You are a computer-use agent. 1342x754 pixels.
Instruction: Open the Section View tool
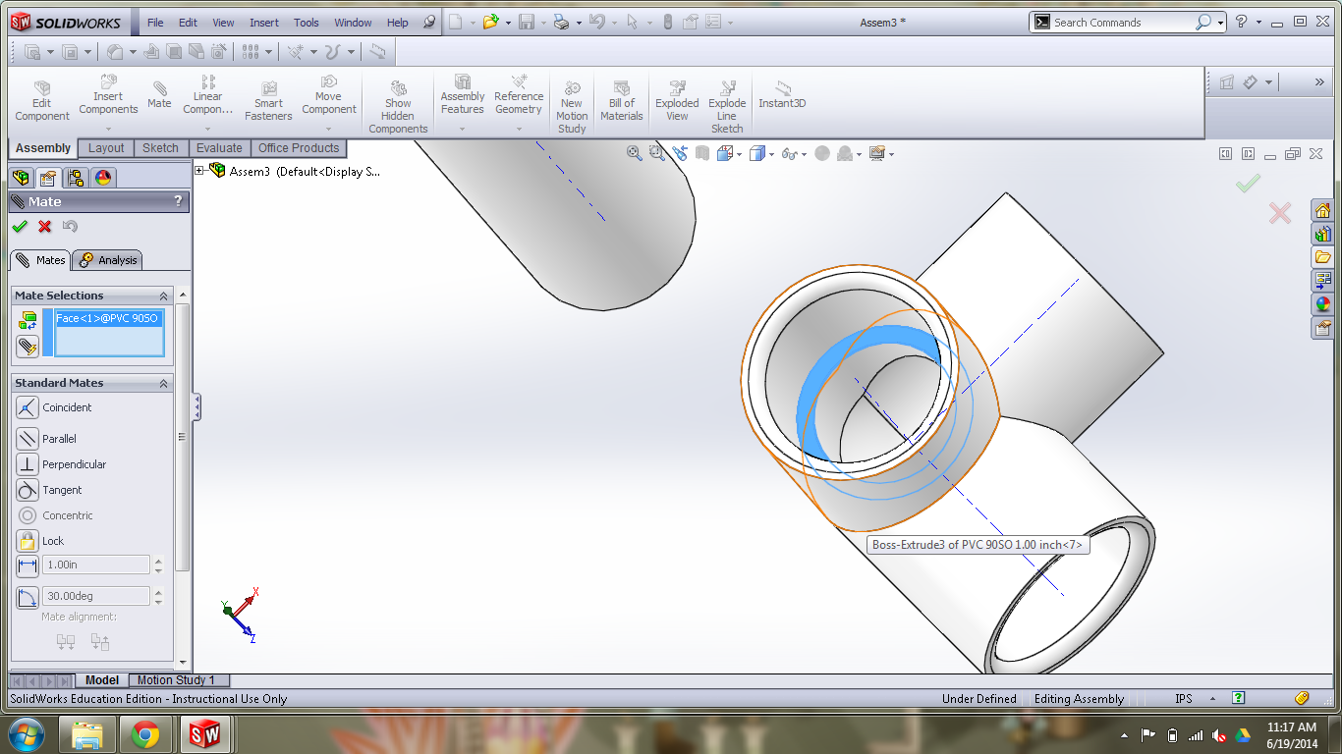pos(702,153)
